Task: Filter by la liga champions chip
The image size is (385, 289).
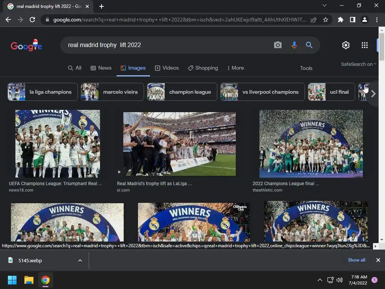Action: click(x=42, y=92)
